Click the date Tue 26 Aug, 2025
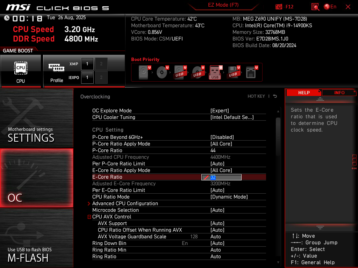This screenshot has width=358, height=268. pos(66,17)
